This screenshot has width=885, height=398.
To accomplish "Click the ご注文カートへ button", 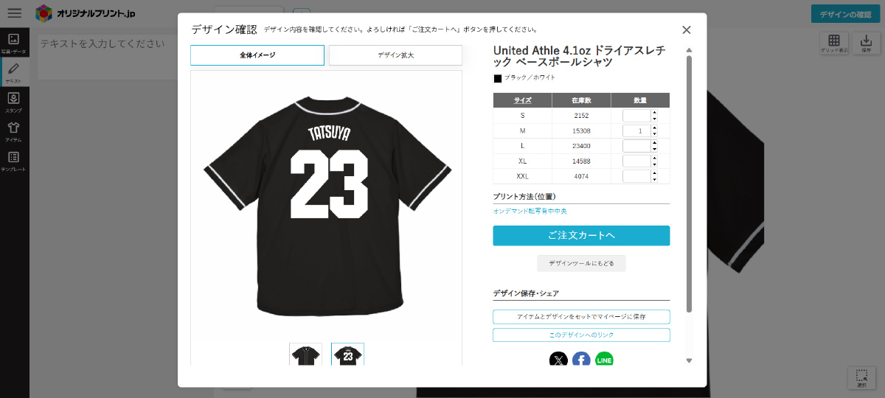I will click(581, 236).
